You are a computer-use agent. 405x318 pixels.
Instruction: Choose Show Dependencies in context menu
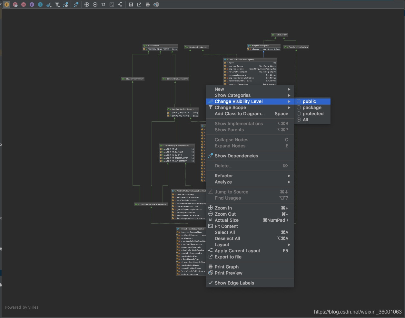pyautogui.click(x=250, y=156)
